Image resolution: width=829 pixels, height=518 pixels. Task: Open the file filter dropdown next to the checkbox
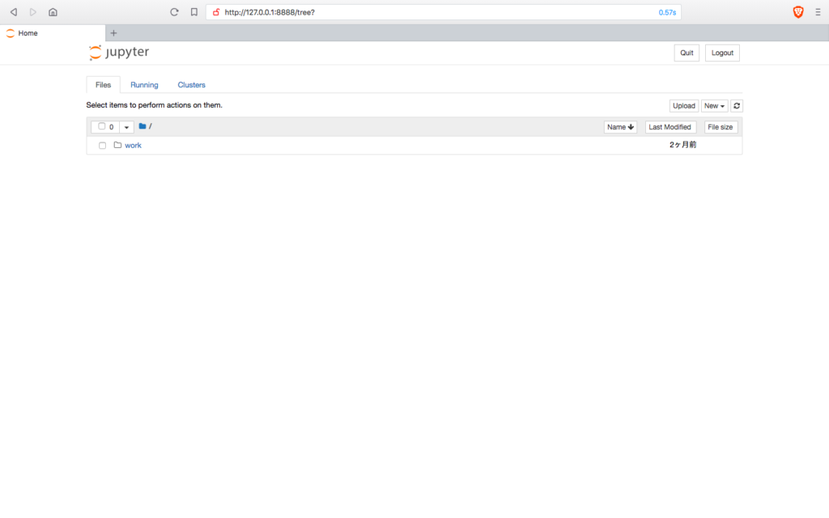pyautogui.click(x=126, y=126)
